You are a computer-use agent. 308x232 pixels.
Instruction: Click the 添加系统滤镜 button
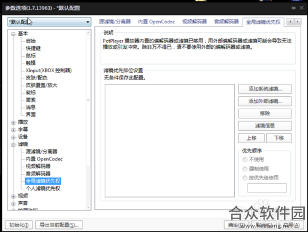(265, 89)
